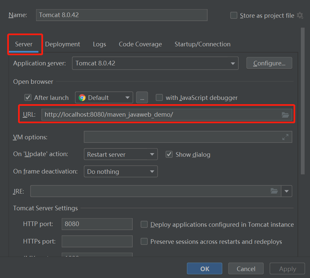Click the ellipsis browser settings button
Viewport: 310px width, 278px height.
click(142, 98)
